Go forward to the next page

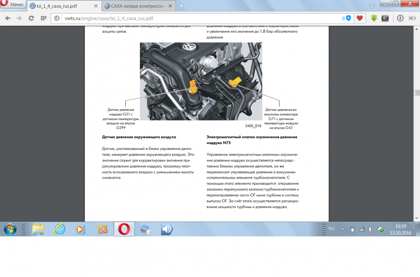(19, 18)
